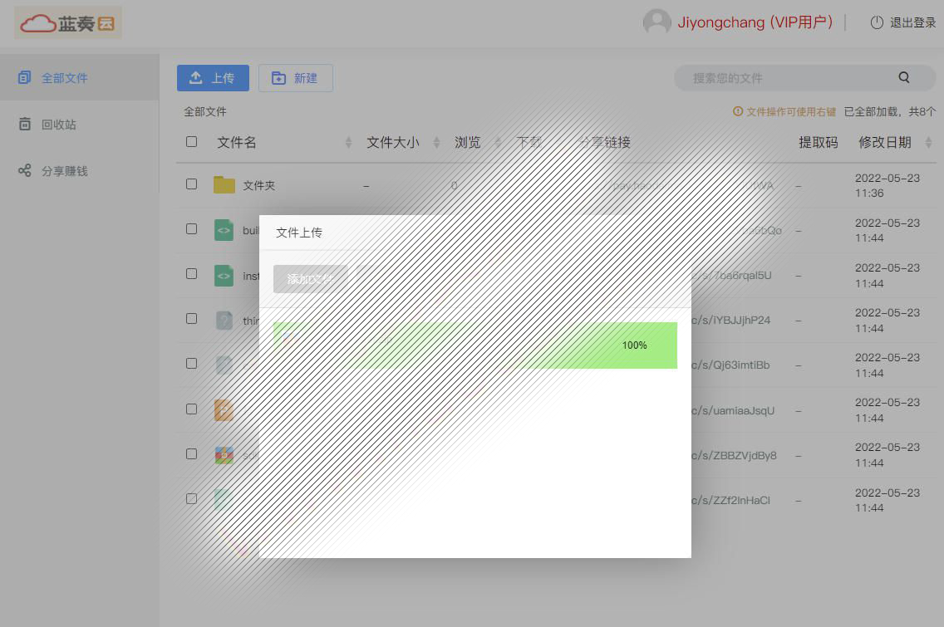This screenshot has width=944, height=627.
Task: Click the orange file icon in uamiaaJsqU row
Action: click(x=224, y=409)
